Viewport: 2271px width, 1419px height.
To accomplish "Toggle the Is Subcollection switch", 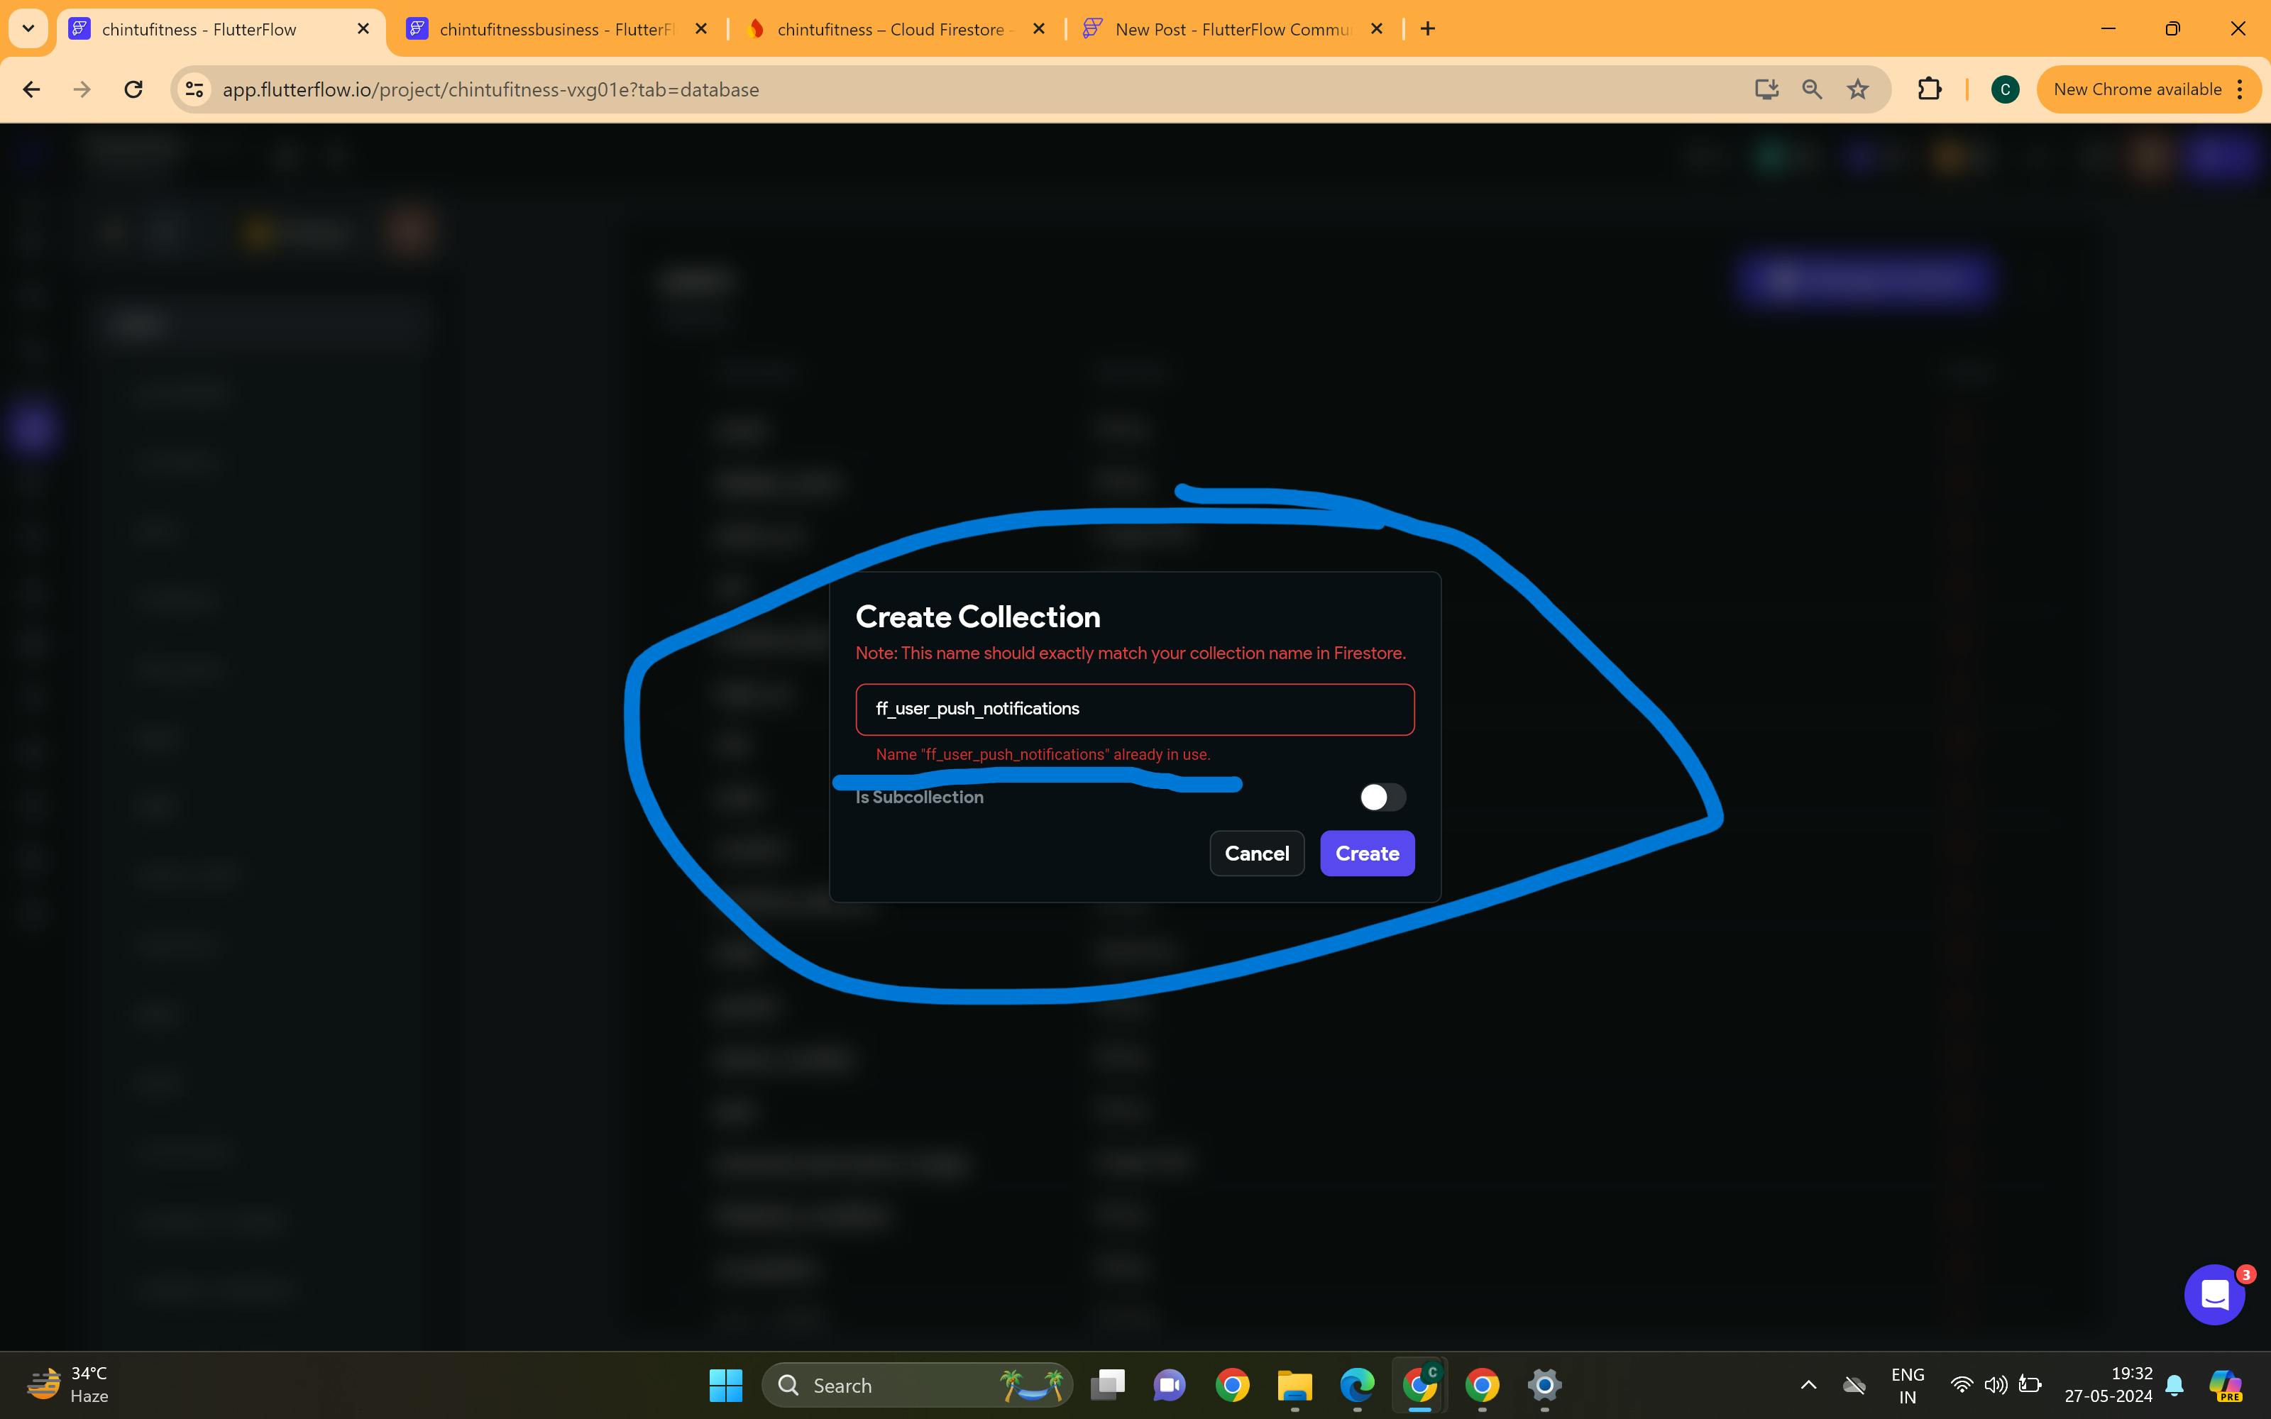I will [x=1381, y=797].
